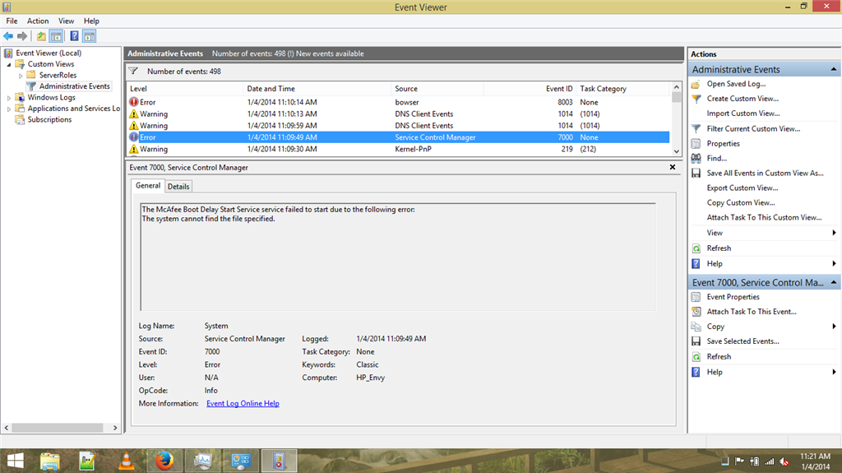Open Help submenu arrow under Administrative Events
The width and height of the screenshot is (842, 473).
pyautogui.click(x=834, y=263)
